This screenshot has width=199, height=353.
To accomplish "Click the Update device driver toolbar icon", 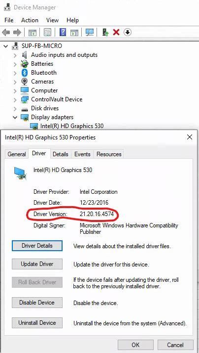I will (x=105, y=33).
